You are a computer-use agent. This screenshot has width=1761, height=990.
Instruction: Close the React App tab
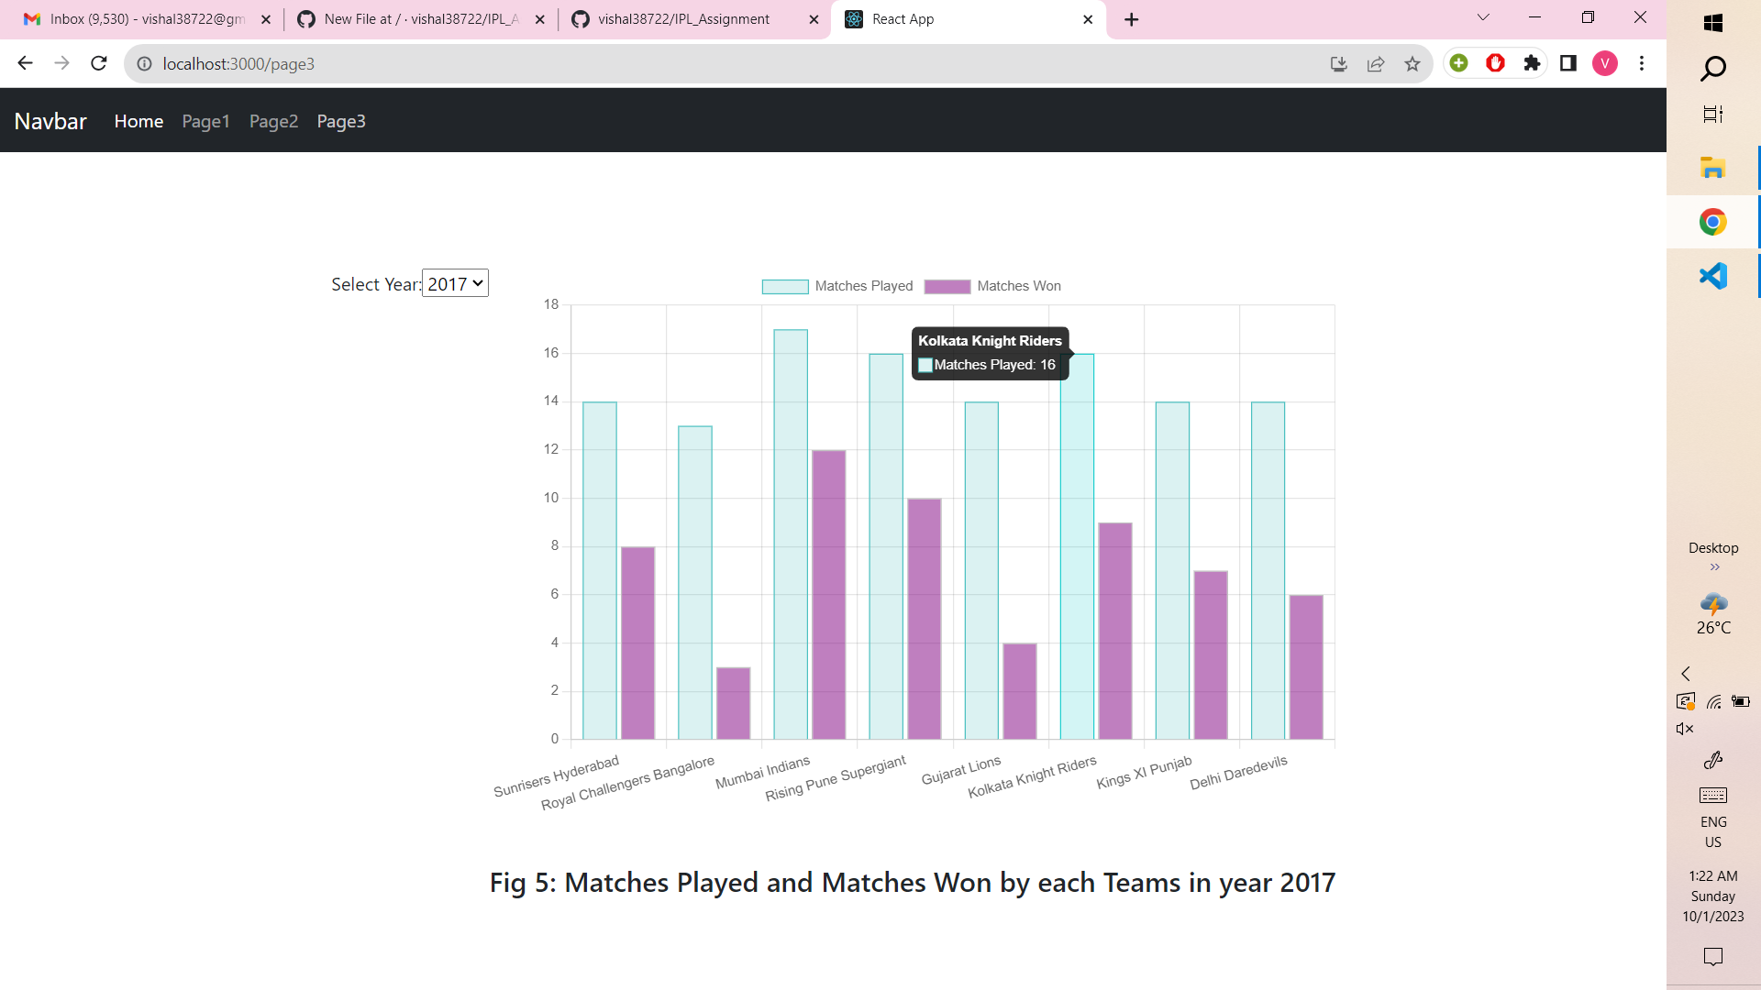(1088, 19)
